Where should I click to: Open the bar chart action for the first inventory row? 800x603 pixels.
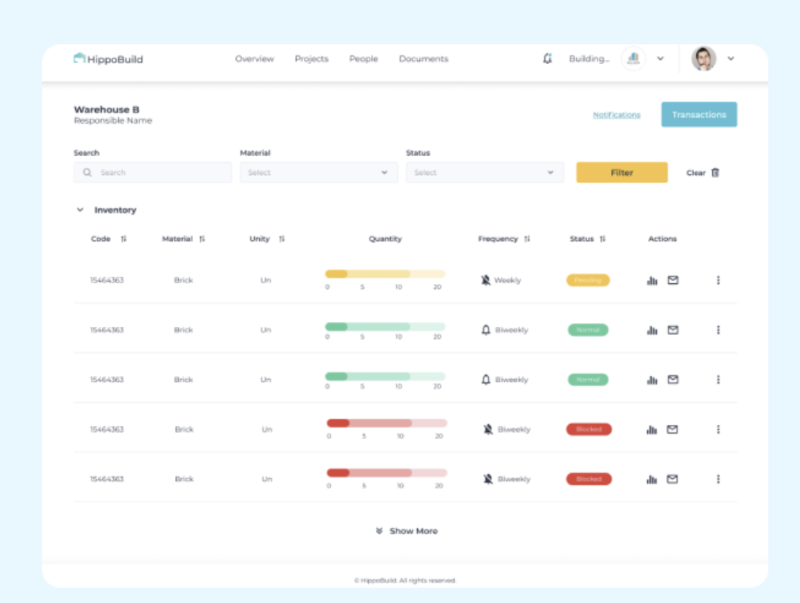tap(651, 280)
